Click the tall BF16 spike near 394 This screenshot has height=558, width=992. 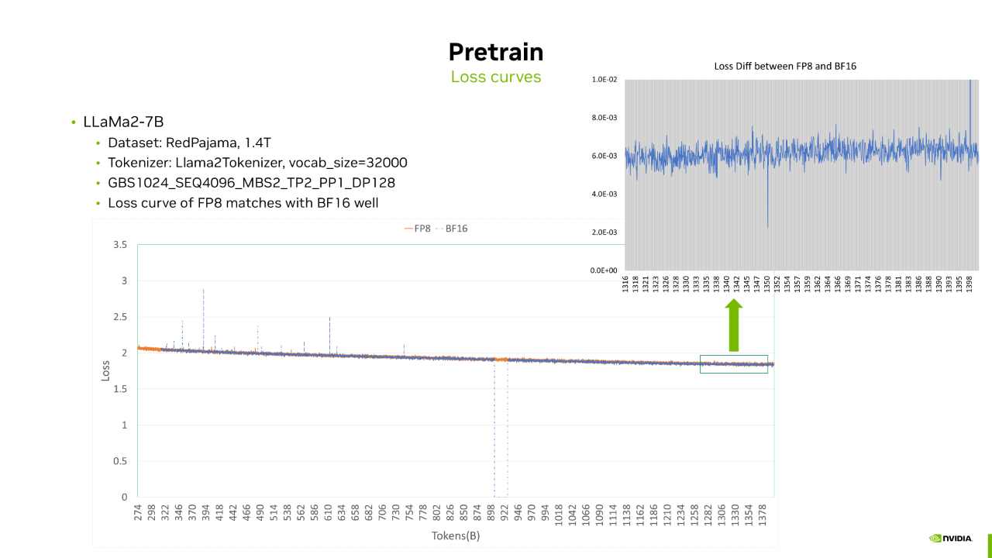click(x=203, y=319)
